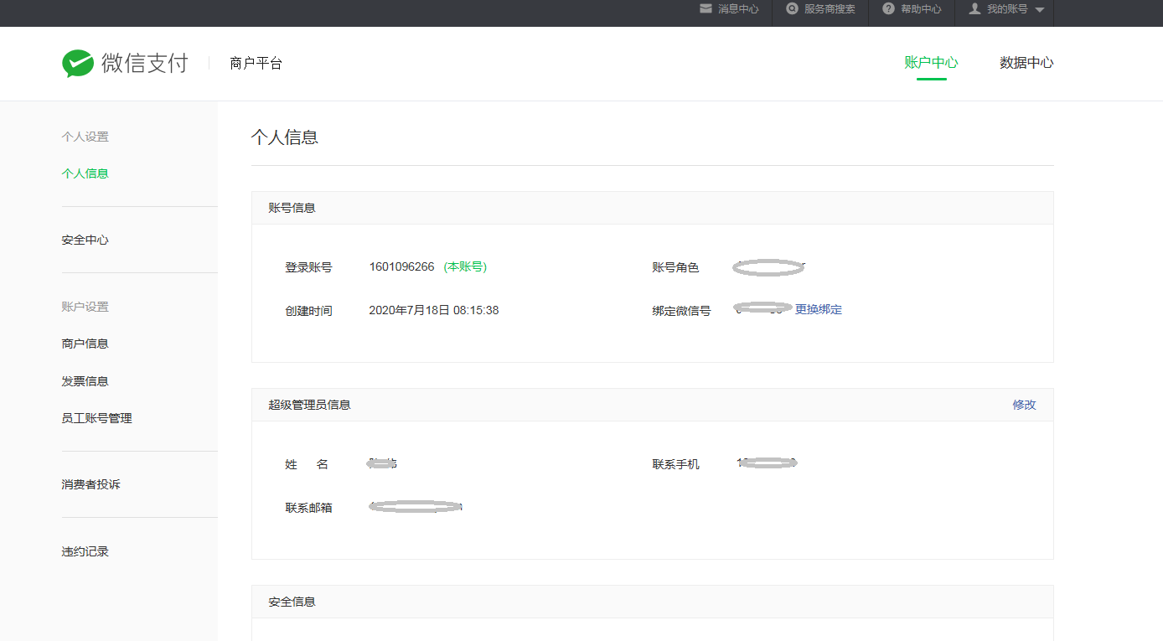Click the envelope icon for 消息中心
Viewport: 1163px width, 641px height.
pyautogui.click(x=706, y=9)
